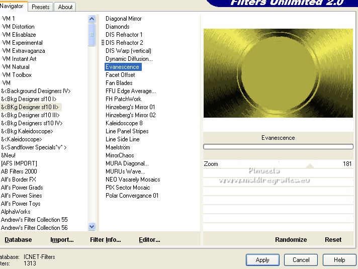The height and width of the screenshot is (269, 358).
Task: Click the Import... button
Action: [x=62, y=239]
